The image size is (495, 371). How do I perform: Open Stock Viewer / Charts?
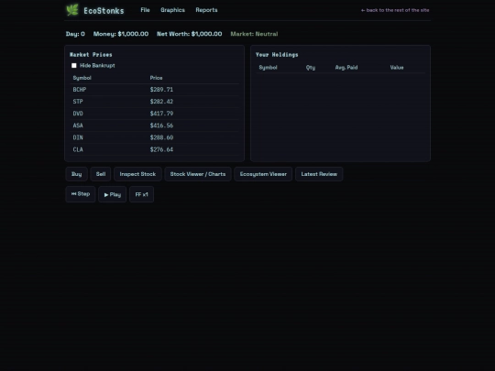point(198,174)
